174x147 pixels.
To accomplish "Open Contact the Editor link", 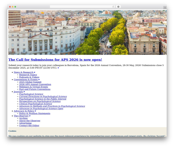I will point(29,126).
